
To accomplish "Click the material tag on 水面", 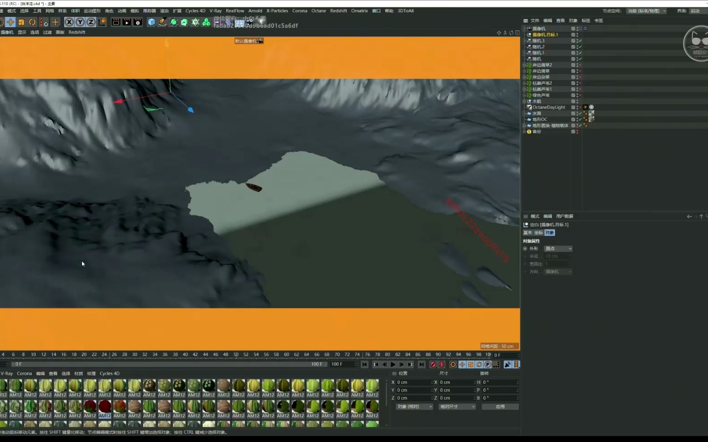I will 591,113.
